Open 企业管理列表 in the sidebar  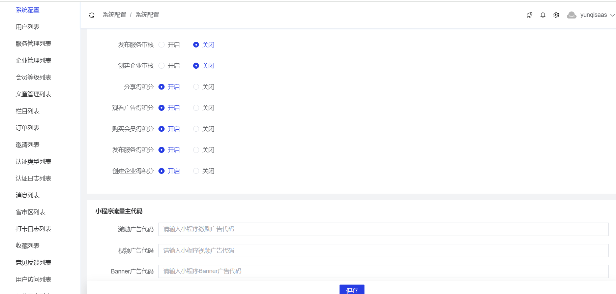[33, 61]
